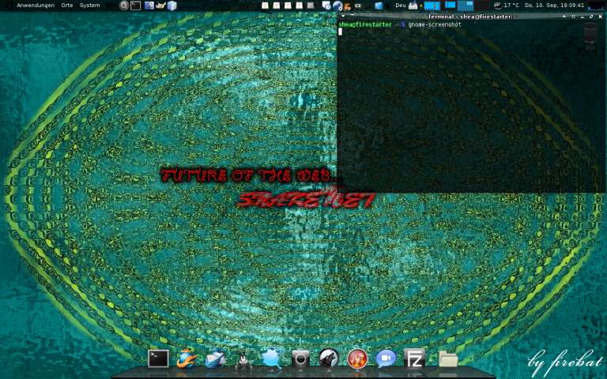Viewport: 607px width, 379px height.
Task: Click the terminal window title bar
Action: point(471,17)
